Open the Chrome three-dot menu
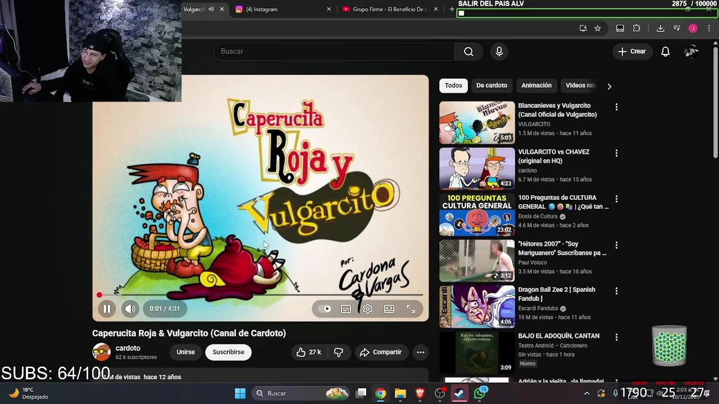Viewport: 719px width, 404px height. [709, 28]
